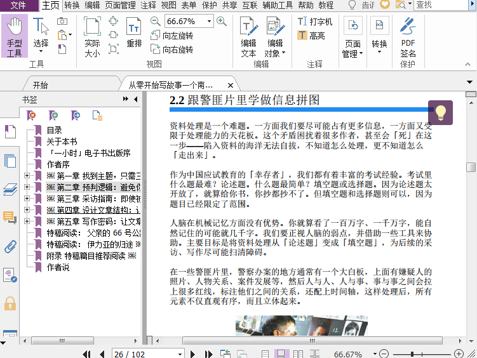Viewport: 477px width, 358px height.
Task: Click the orange heart icon in the title bar
Action: (x=385, y=4)
